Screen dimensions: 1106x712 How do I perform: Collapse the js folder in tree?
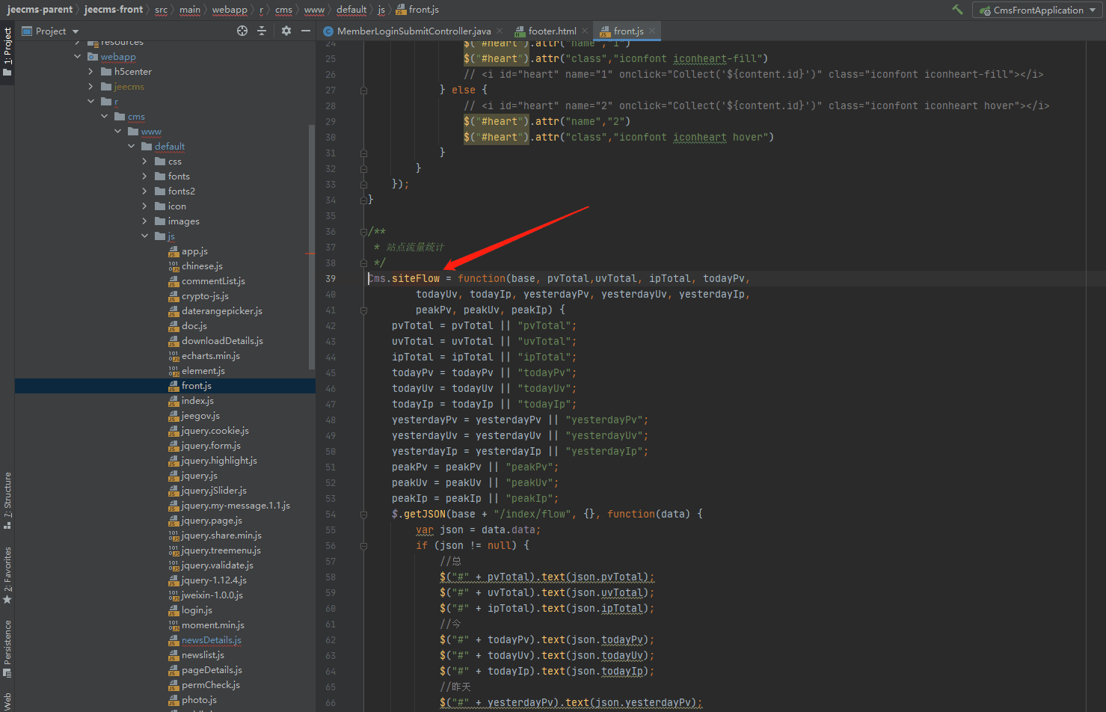[144, 236]
